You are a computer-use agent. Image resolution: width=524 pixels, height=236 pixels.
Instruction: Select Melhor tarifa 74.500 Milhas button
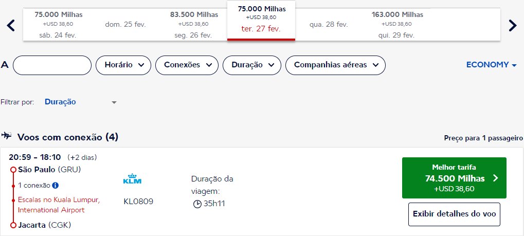click(x=454, y=178)
